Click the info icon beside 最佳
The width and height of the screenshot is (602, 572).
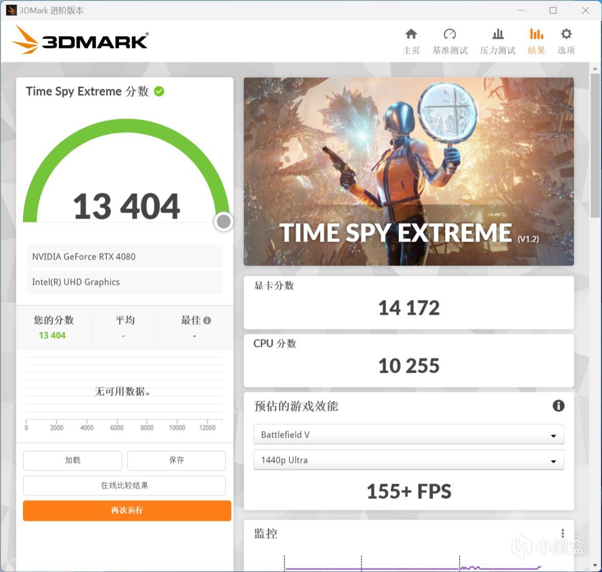coord(207,320)
